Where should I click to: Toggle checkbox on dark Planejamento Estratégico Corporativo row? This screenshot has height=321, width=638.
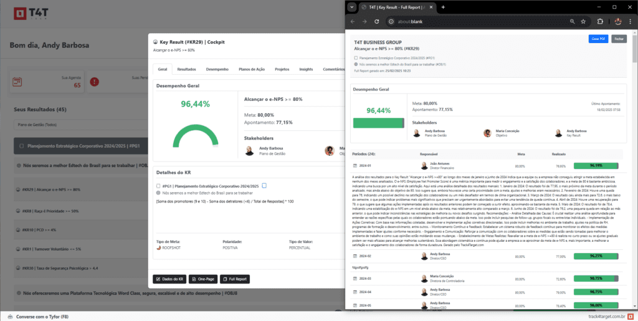coord(22,146)
